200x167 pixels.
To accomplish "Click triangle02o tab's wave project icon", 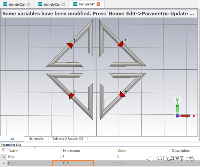I will tap(40, 4).
